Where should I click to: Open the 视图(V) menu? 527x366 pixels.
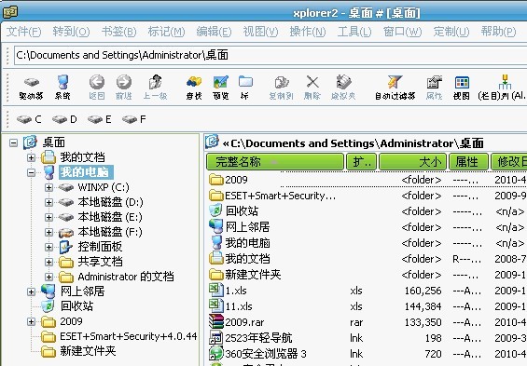[x=260, y=32]
